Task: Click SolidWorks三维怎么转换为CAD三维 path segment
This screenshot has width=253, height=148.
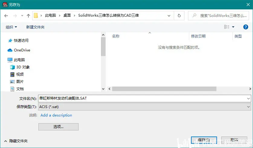Action: coord(109,15)
